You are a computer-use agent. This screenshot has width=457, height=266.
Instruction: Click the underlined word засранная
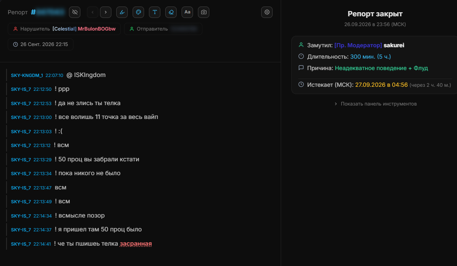point(136,244)
